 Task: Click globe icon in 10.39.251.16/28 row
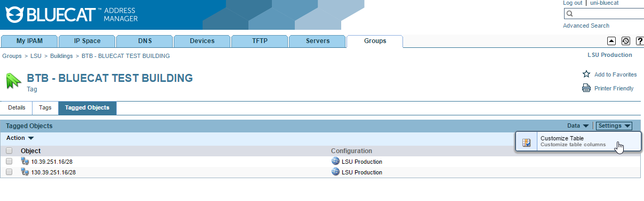point(335,162)
